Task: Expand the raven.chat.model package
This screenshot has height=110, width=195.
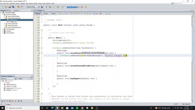Action: (5, 24)
